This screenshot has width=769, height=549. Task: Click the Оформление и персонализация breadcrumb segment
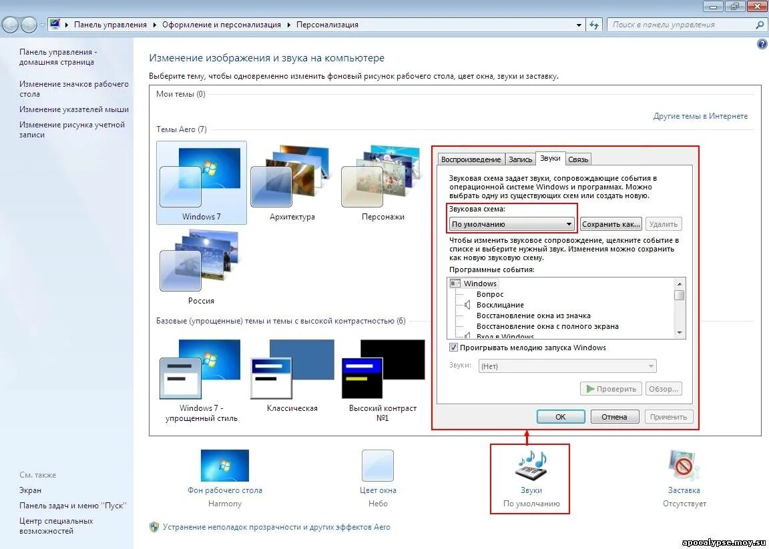point(222,25)
